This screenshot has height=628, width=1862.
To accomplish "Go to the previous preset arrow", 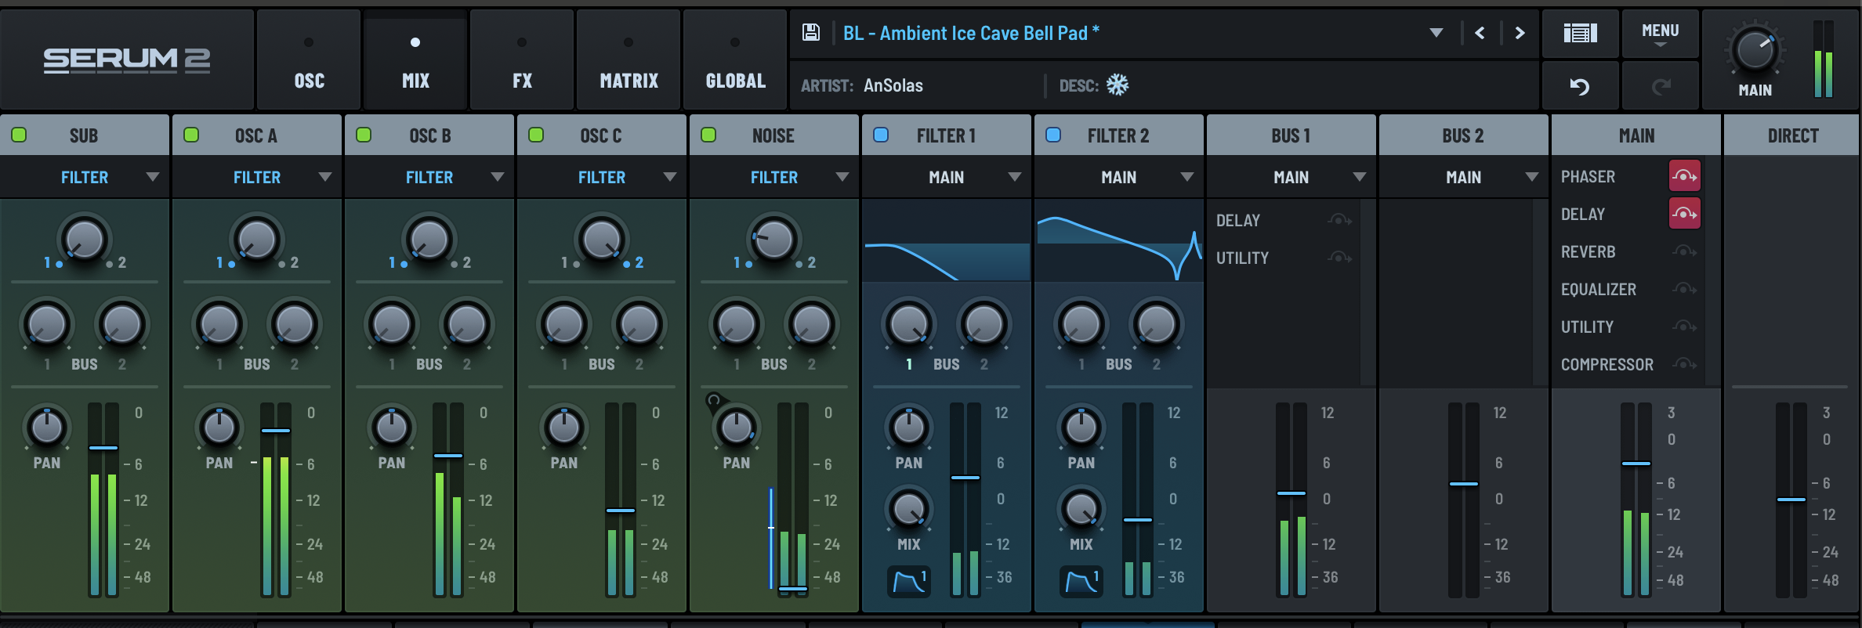I will (1480, 33).
